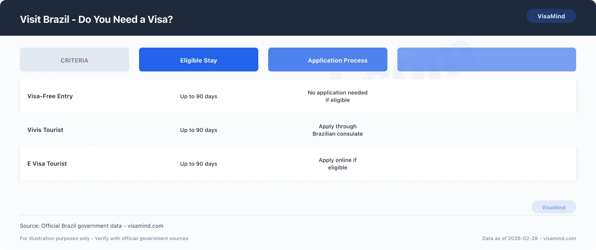
Task: Open the Source: Official Brazil government data line
Action: coord(91,226)
